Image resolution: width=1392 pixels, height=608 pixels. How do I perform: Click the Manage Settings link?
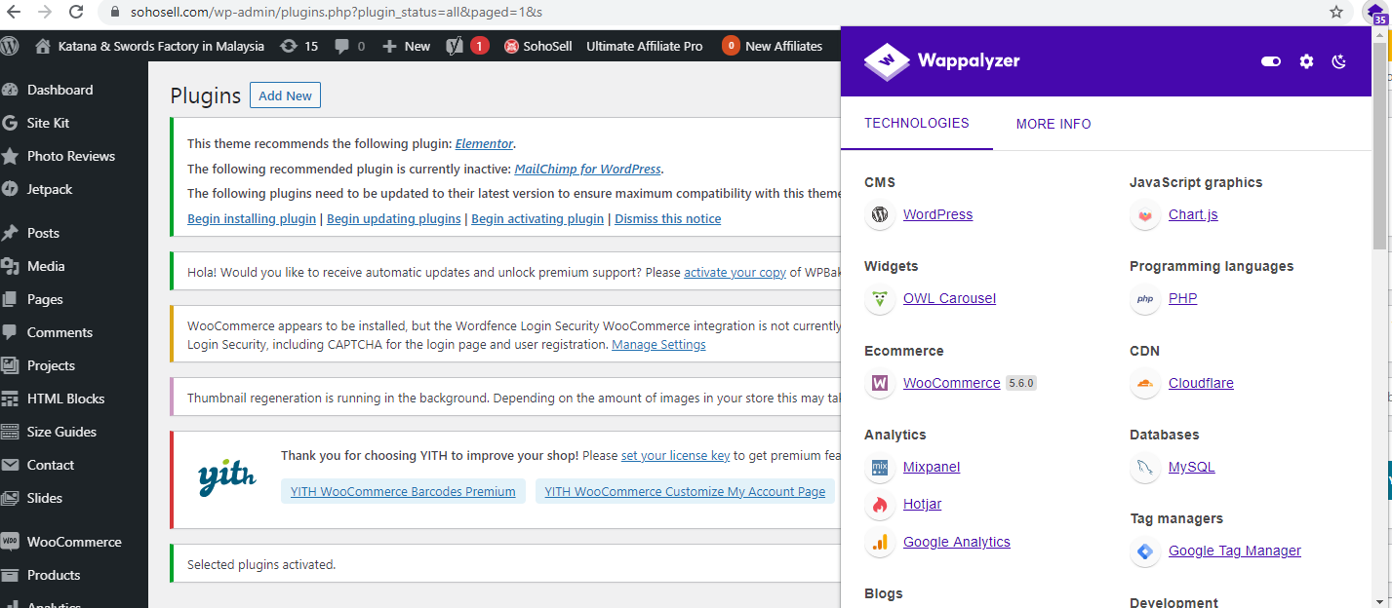point(658,345)
